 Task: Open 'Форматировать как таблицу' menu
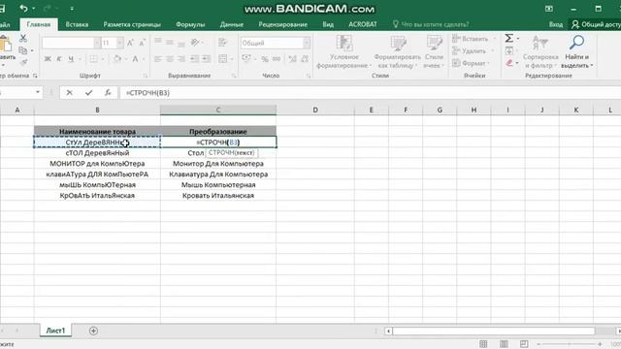[397, 51]
